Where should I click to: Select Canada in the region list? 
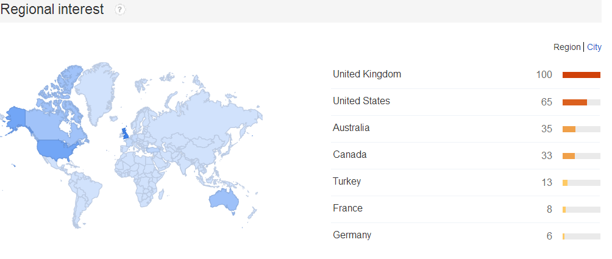(350, 155)
